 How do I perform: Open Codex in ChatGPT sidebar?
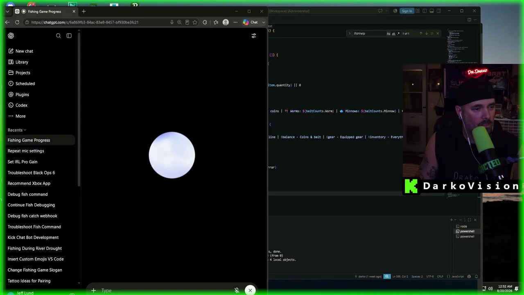click(18, 105)
